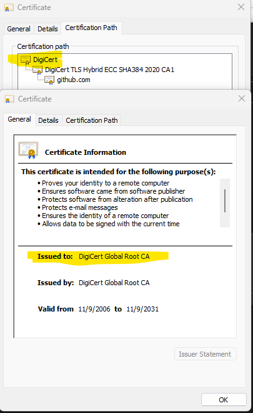The height and width of the screenshot is (413, 253).
Task: Select DigiCert TLS Hybrid ECC SHA384 2020 CA1 node
Action: [x=109, y=70]
